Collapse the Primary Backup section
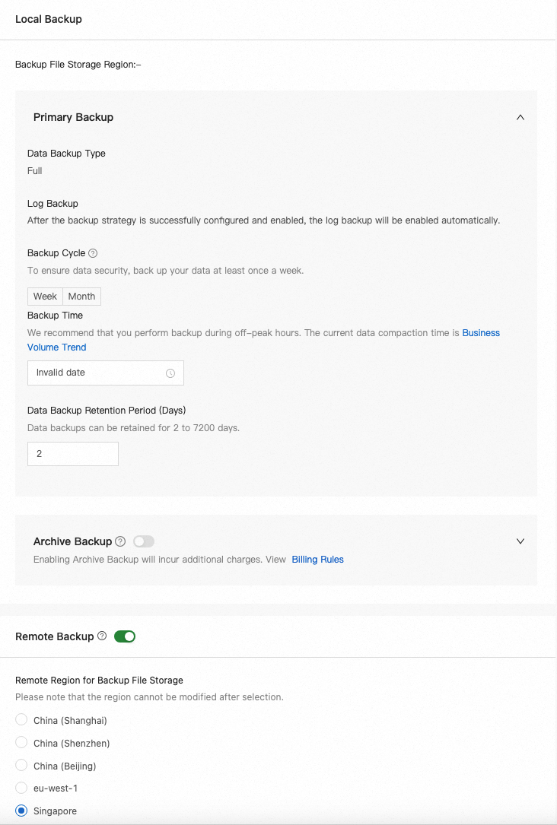 (x=520, y=117)
